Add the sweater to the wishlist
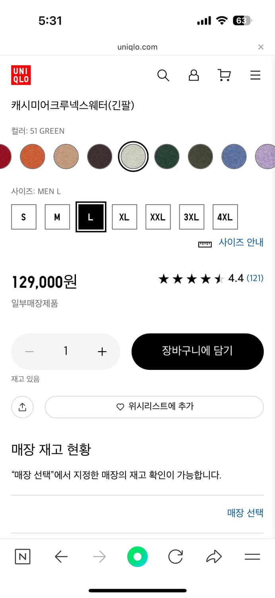The height and width of the screenshot is (598, 275). (x=154, y=407)
